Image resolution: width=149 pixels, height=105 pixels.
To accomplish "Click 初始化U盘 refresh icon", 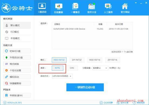I will pyautogui.click(x=6, y=51).
